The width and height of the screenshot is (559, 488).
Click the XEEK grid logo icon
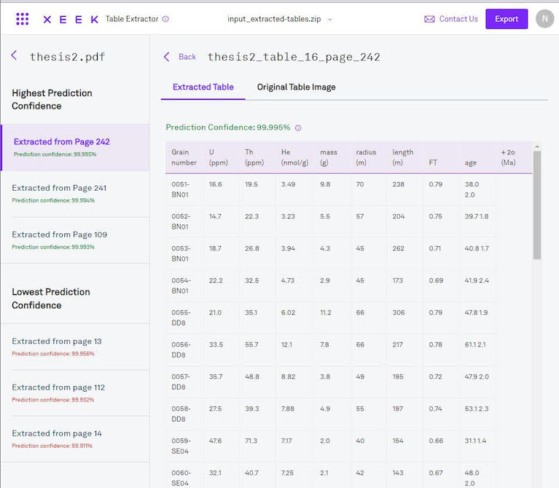pos(23,19)
